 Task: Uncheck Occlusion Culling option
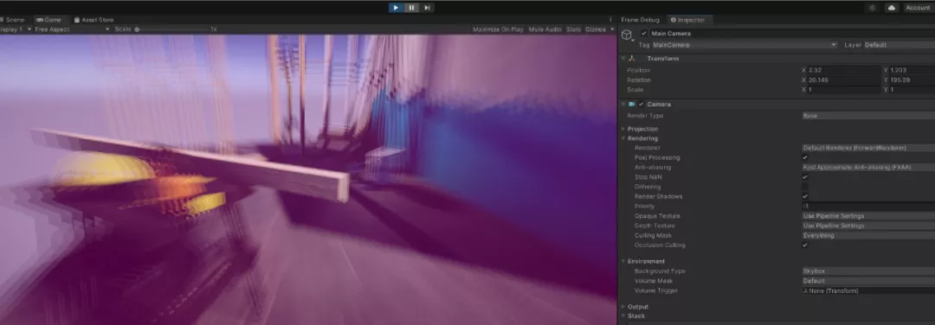(805, 245)
